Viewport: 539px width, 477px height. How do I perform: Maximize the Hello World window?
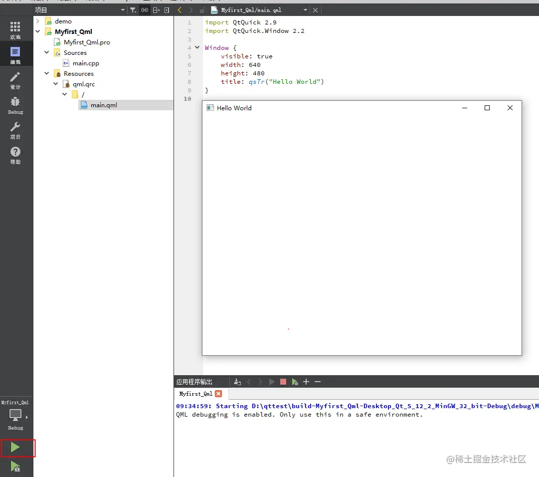(487, 108)
